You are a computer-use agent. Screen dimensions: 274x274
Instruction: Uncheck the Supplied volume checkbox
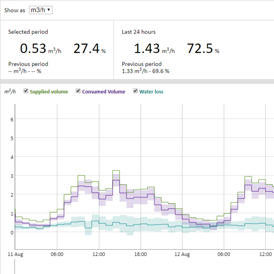[x=26, y=91]
